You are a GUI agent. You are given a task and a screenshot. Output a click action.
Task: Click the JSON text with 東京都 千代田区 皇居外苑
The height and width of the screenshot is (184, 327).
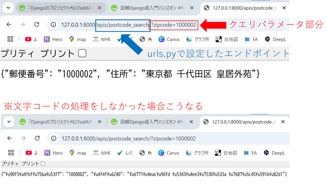click(131, 74)
